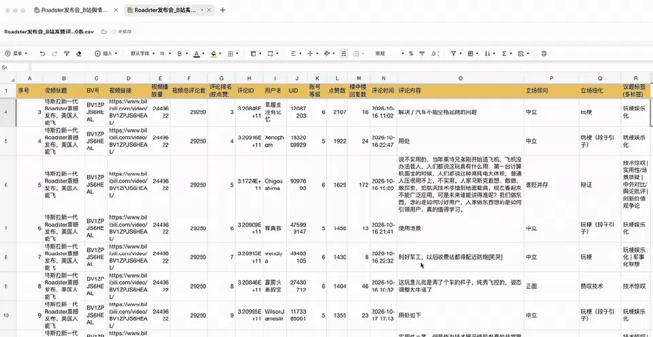
Task: Apply the font color A icon
Action: [197, 53]
